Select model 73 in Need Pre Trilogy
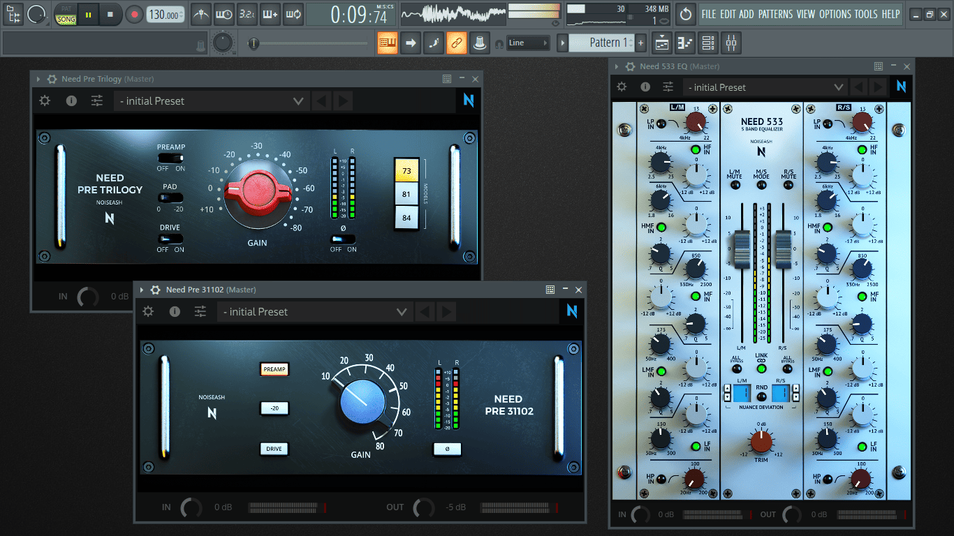Screen dimensions: 954x536 tap(407, 170)
